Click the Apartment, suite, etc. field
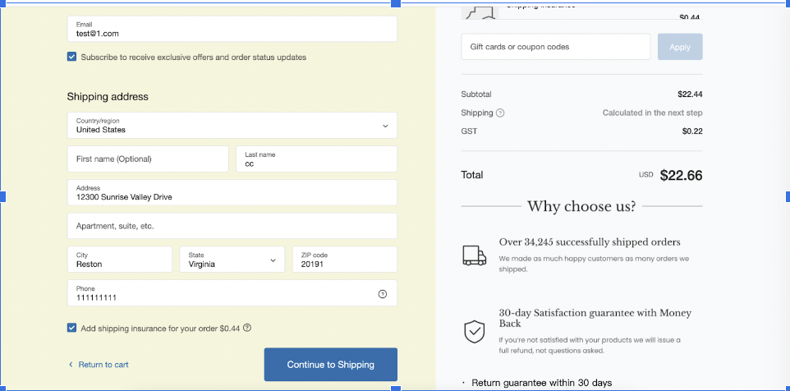This screenshot has width=790, height=391. pos(232,226)
